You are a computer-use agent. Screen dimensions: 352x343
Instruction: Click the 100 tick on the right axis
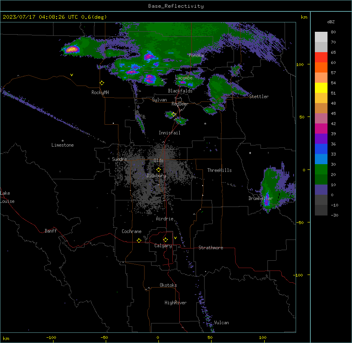click(x=300, y=64)
